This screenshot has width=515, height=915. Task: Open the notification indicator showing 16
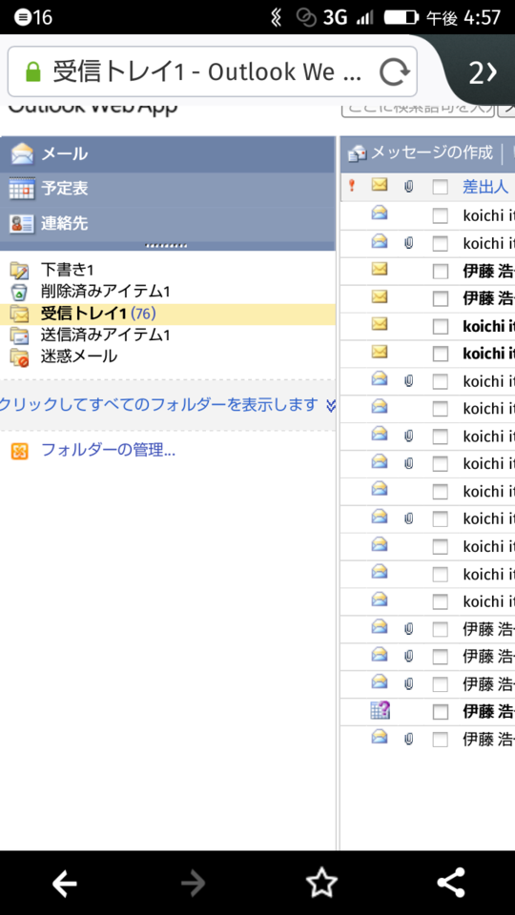coord(32,17)
